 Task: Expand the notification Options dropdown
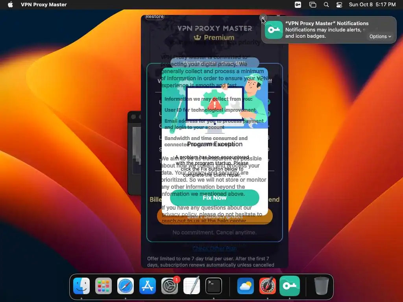pos(380,37)
